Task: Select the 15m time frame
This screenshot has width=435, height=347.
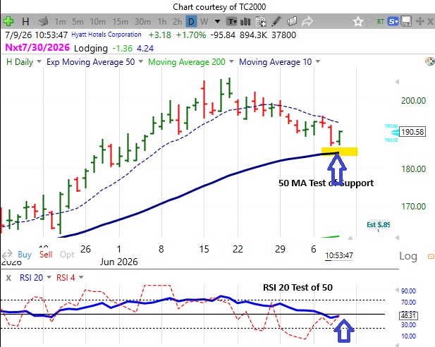Action: (x=120, y=21)
